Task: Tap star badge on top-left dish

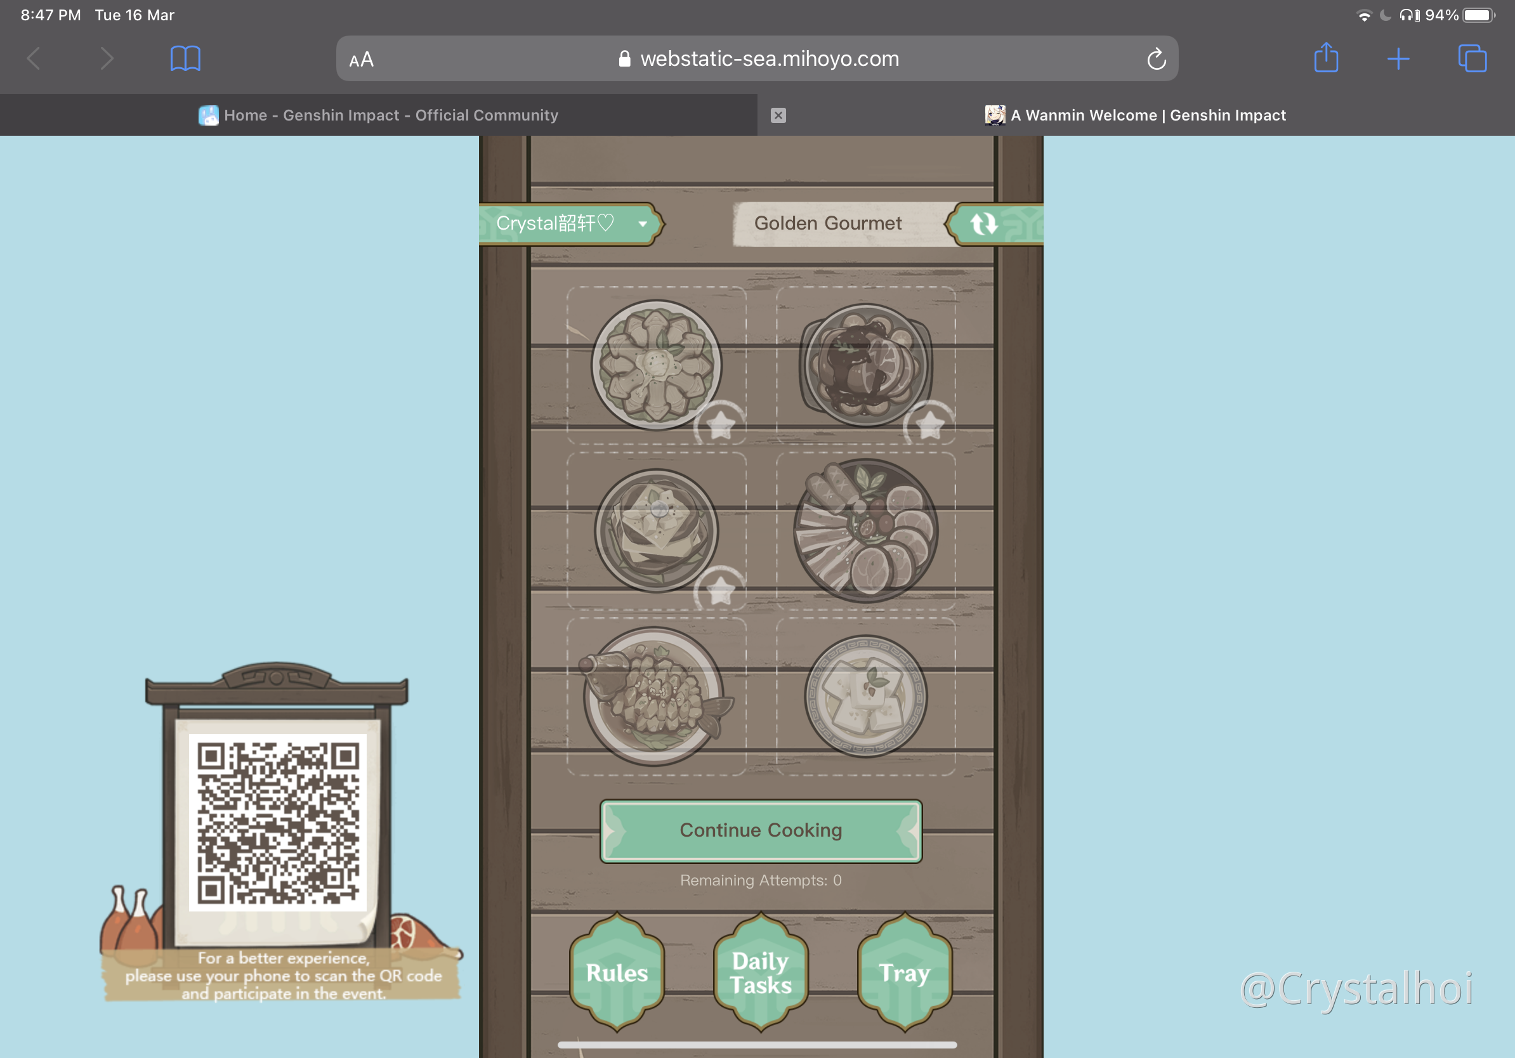Action: click(x=720, y=424)
